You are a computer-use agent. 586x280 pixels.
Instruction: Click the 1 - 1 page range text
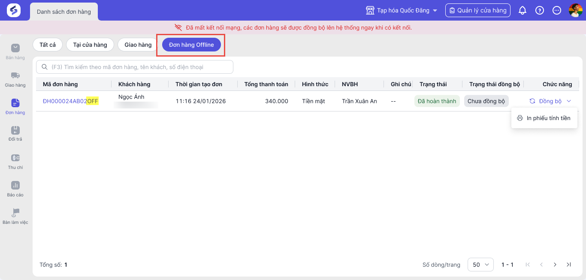click(507, 265)
